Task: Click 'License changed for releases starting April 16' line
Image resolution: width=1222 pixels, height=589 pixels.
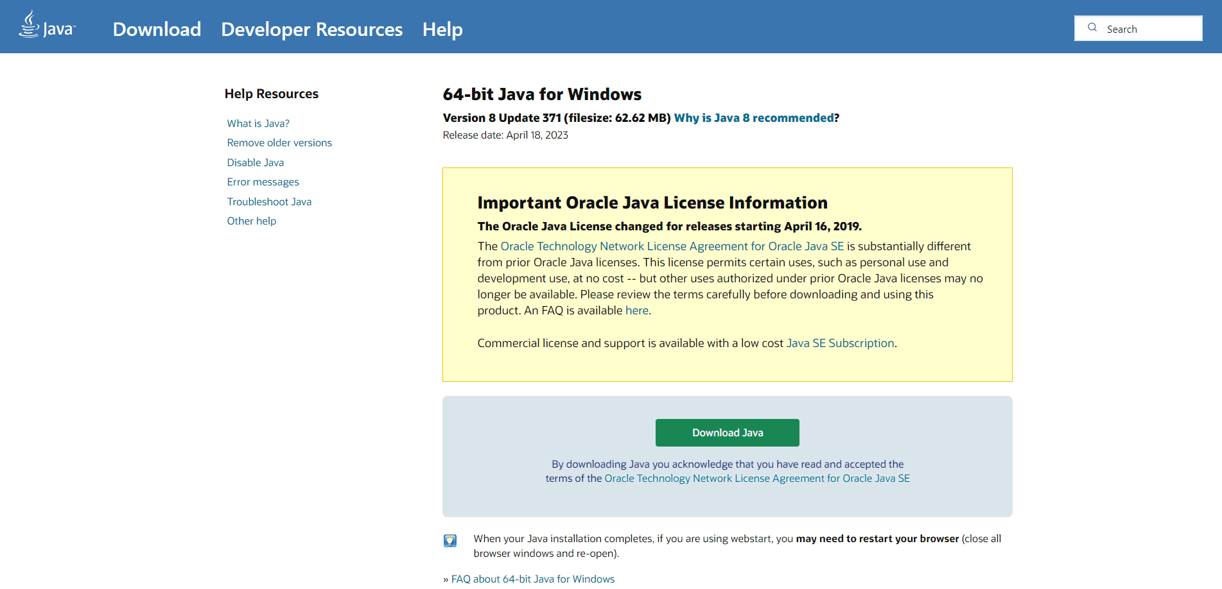Action: point(670,226)
